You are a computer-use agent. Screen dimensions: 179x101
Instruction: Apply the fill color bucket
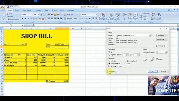39,19
